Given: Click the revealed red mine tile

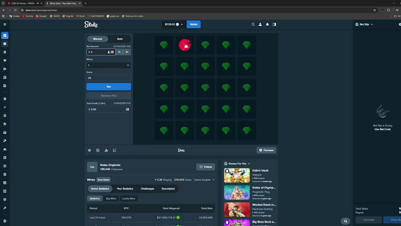Looking at the screenshot, I should [185, 45].
